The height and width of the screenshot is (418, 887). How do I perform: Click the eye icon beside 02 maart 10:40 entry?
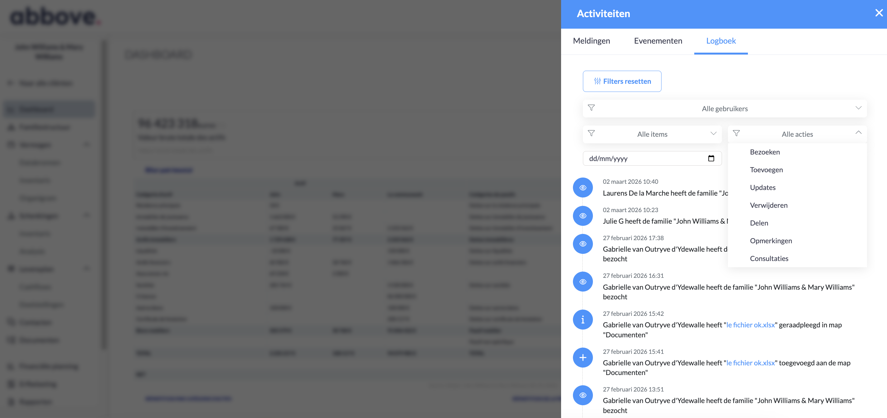[583, 188]
